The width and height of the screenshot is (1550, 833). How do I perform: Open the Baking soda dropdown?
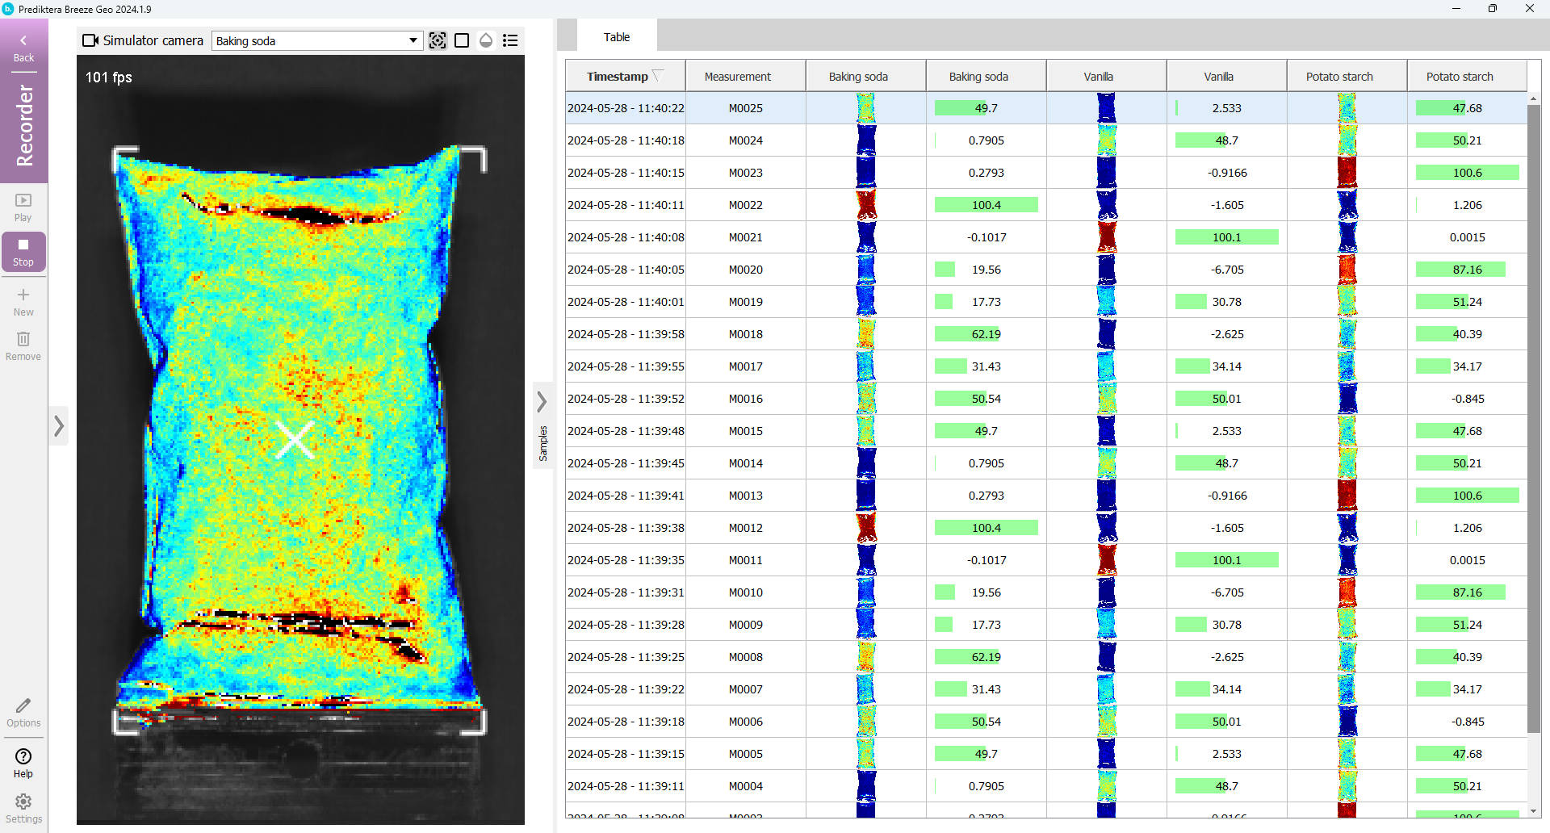[x=316, y=41]
